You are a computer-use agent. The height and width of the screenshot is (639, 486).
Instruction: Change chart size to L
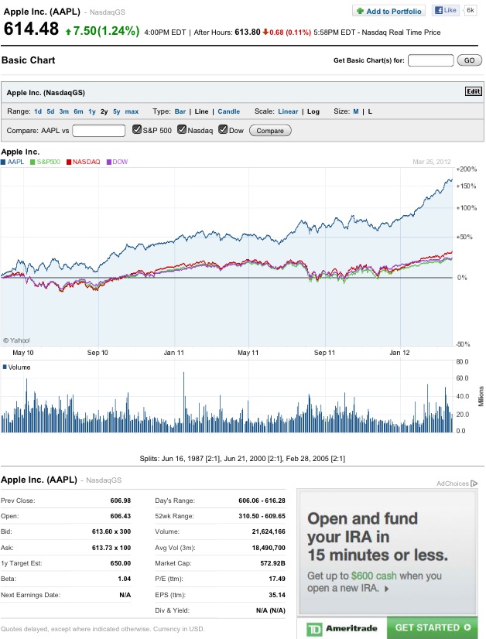370,111
